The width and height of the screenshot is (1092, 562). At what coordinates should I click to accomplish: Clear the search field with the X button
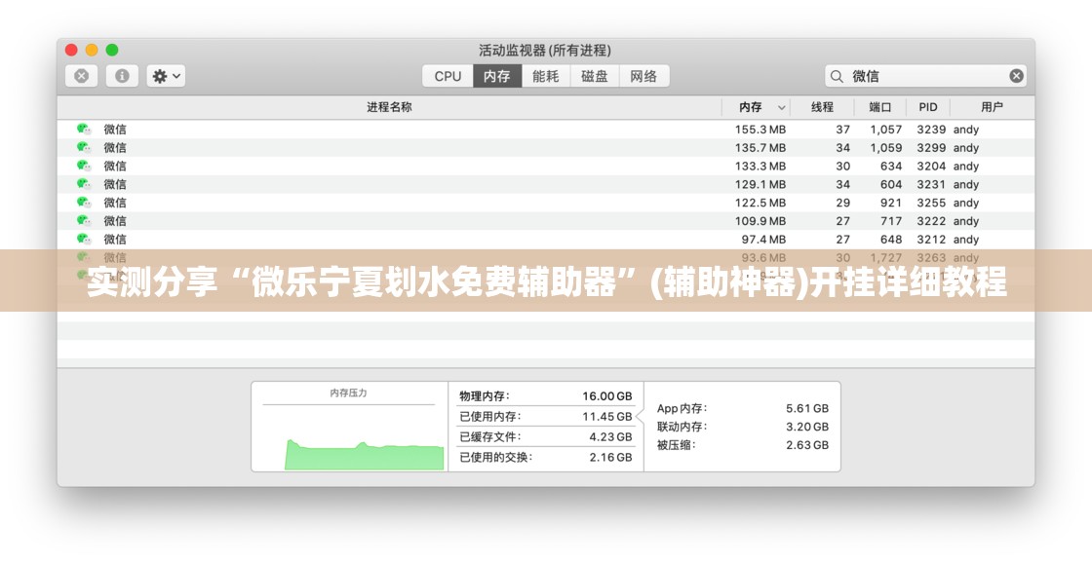point(1017,76)
